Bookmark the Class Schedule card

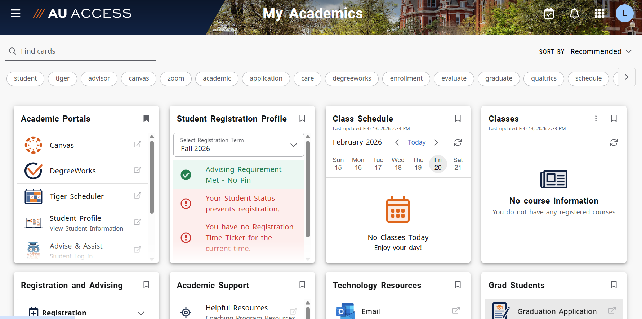click(x=458, y=118)
